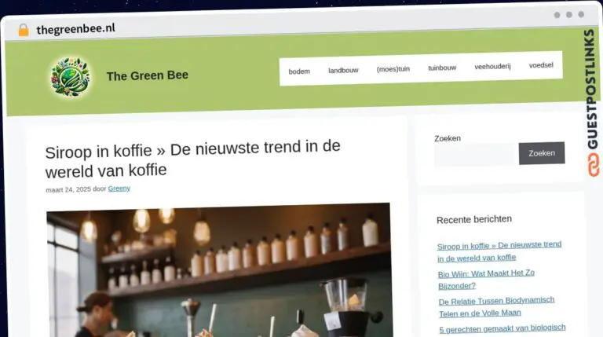
Task: Select the voedsel menu entry
Action: pyautogui.click(x=541, y=65)
